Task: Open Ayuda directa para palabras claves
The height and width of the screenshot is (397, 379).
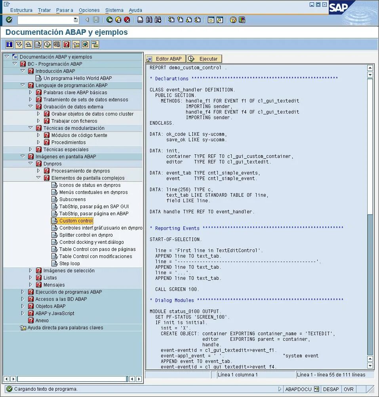Action: 65,327
